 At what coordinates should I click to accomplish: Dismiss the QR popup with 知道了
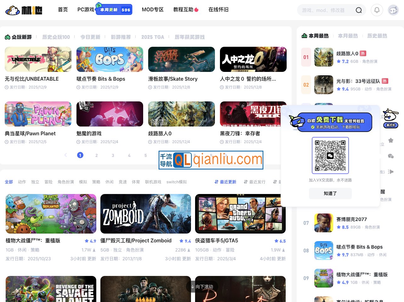(x=330, y=193)
